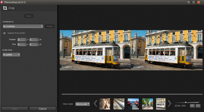Screen dimensions: 204x112
Task: Maximize the Phereoshop window
Action: (x=194, y=2)
